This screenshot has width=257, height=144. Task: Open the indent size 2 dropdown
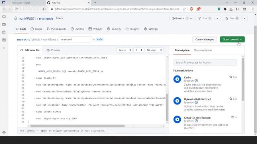[x=139, y=50]
